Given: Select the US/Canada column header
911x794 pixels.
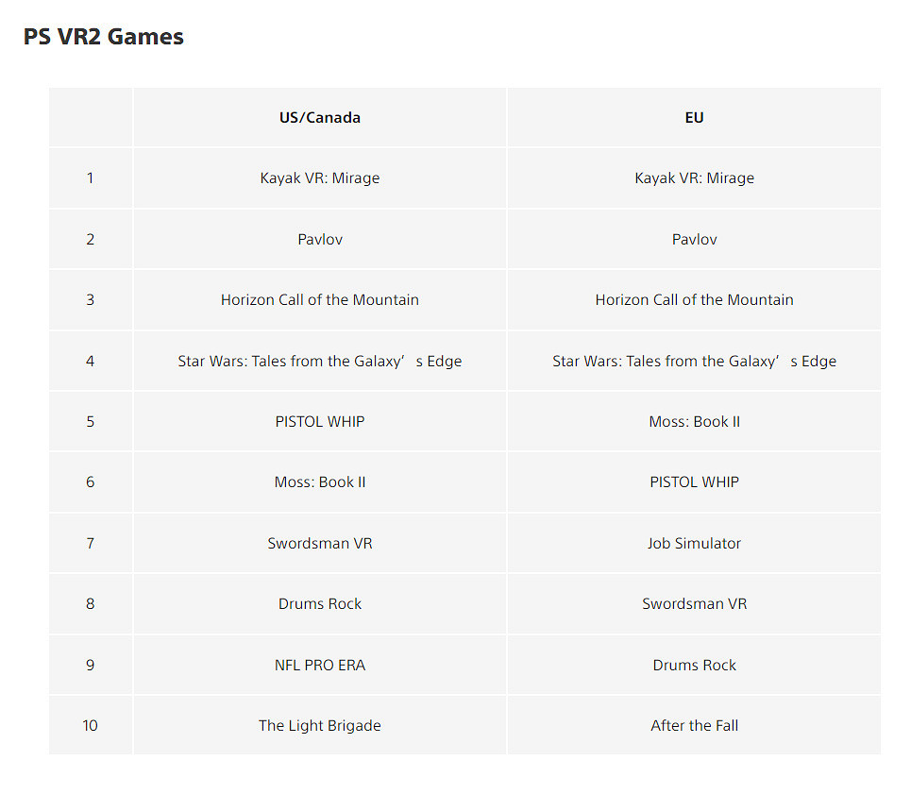Looking at the screenshot, I should (319, 118).
